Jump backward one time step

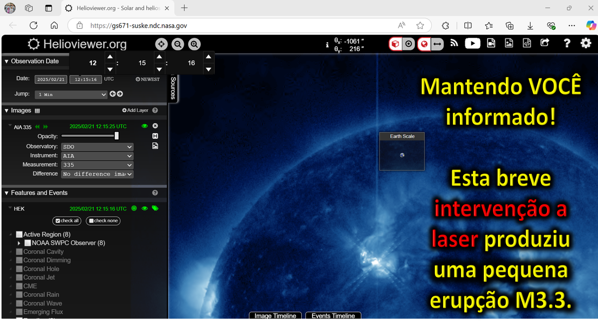coord(113,94)
